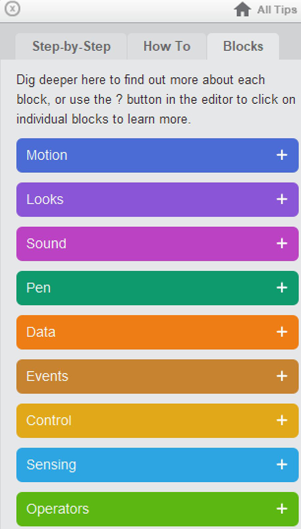Click the plus icon on Sound
The image size is (301, 529).
coord(282,243)
